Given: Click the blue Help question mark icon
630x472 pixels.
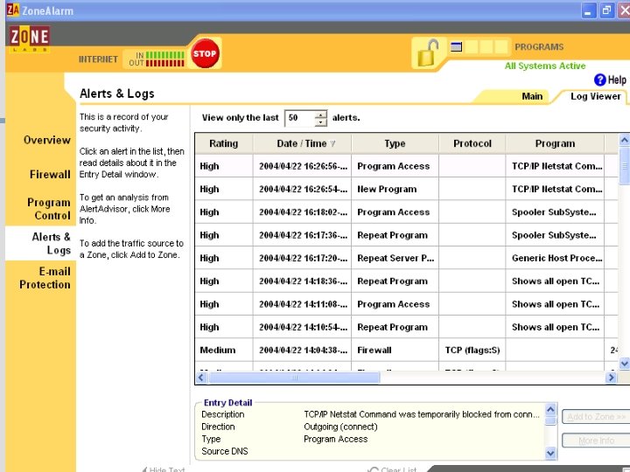Looking at the screenshot, I should (x=599, y=80).
